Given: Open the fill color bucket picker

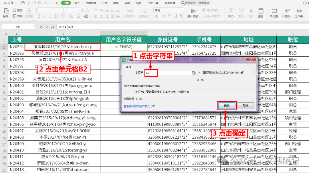Looking at the screenshot, I should (71, 16).
